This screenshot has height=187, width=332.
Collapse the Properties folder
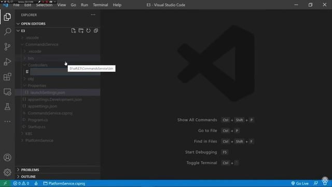[x=58, y=86]
